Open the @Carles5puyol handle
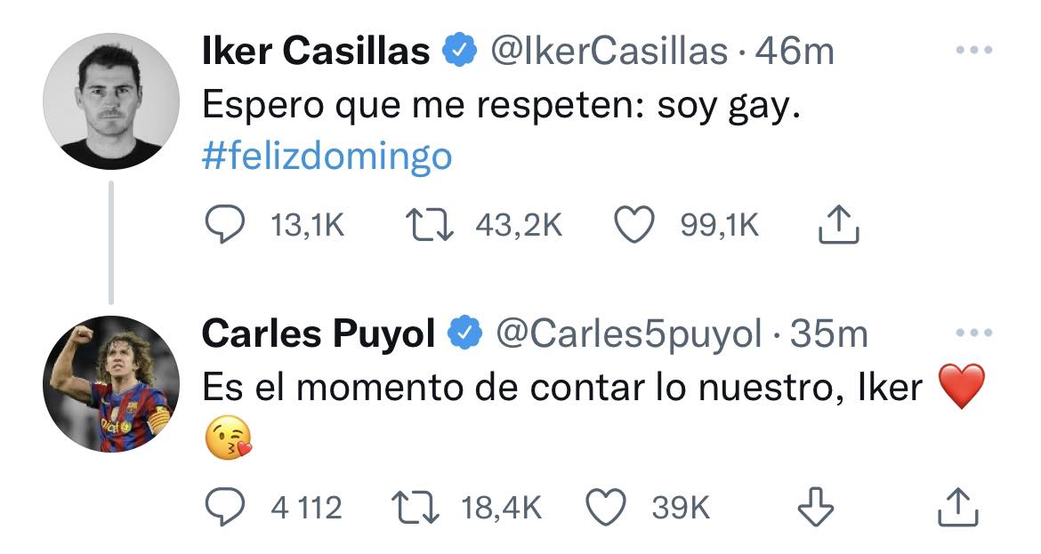Viewport: 1041px width, 554px height. click(629, 333)
